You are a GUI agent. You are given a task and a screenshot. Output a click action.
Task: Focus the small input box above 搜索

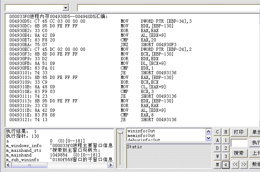click(239, 143)
